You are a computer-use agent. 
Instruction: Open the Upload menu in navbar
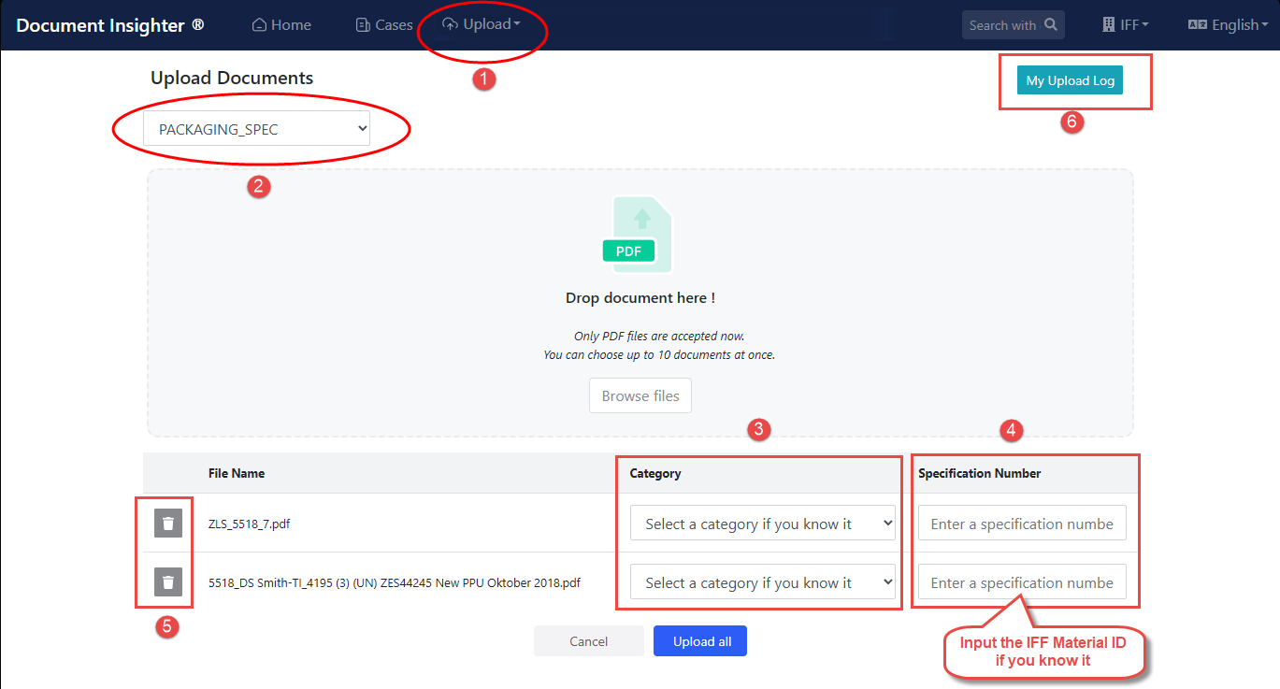tap(482, 25)
